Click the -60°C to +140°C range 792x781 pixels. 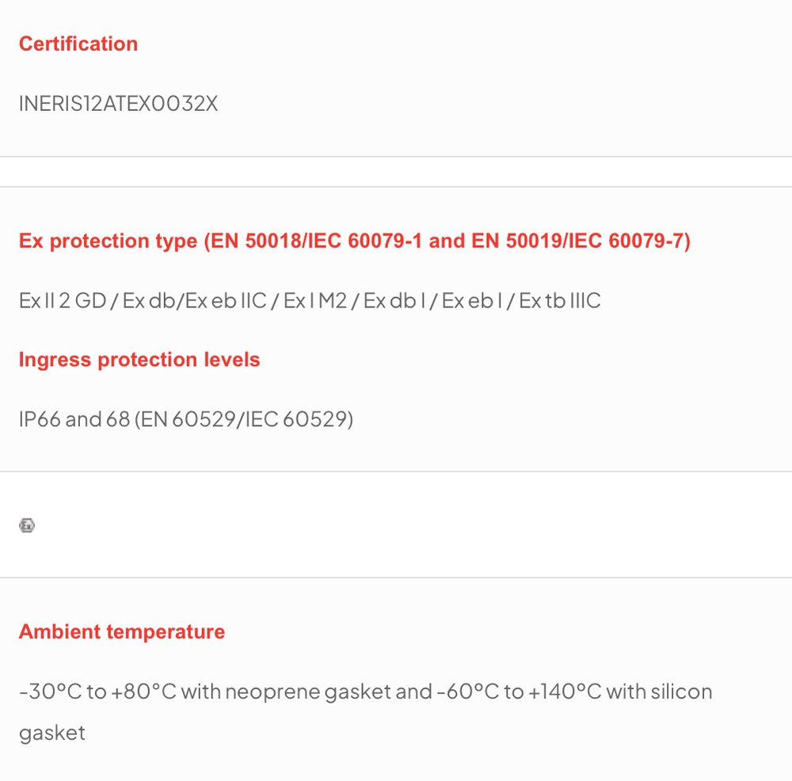point(519,691)
